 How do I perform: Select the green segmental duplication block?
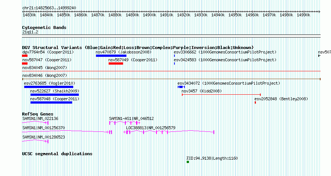click(x=188, y=162)
